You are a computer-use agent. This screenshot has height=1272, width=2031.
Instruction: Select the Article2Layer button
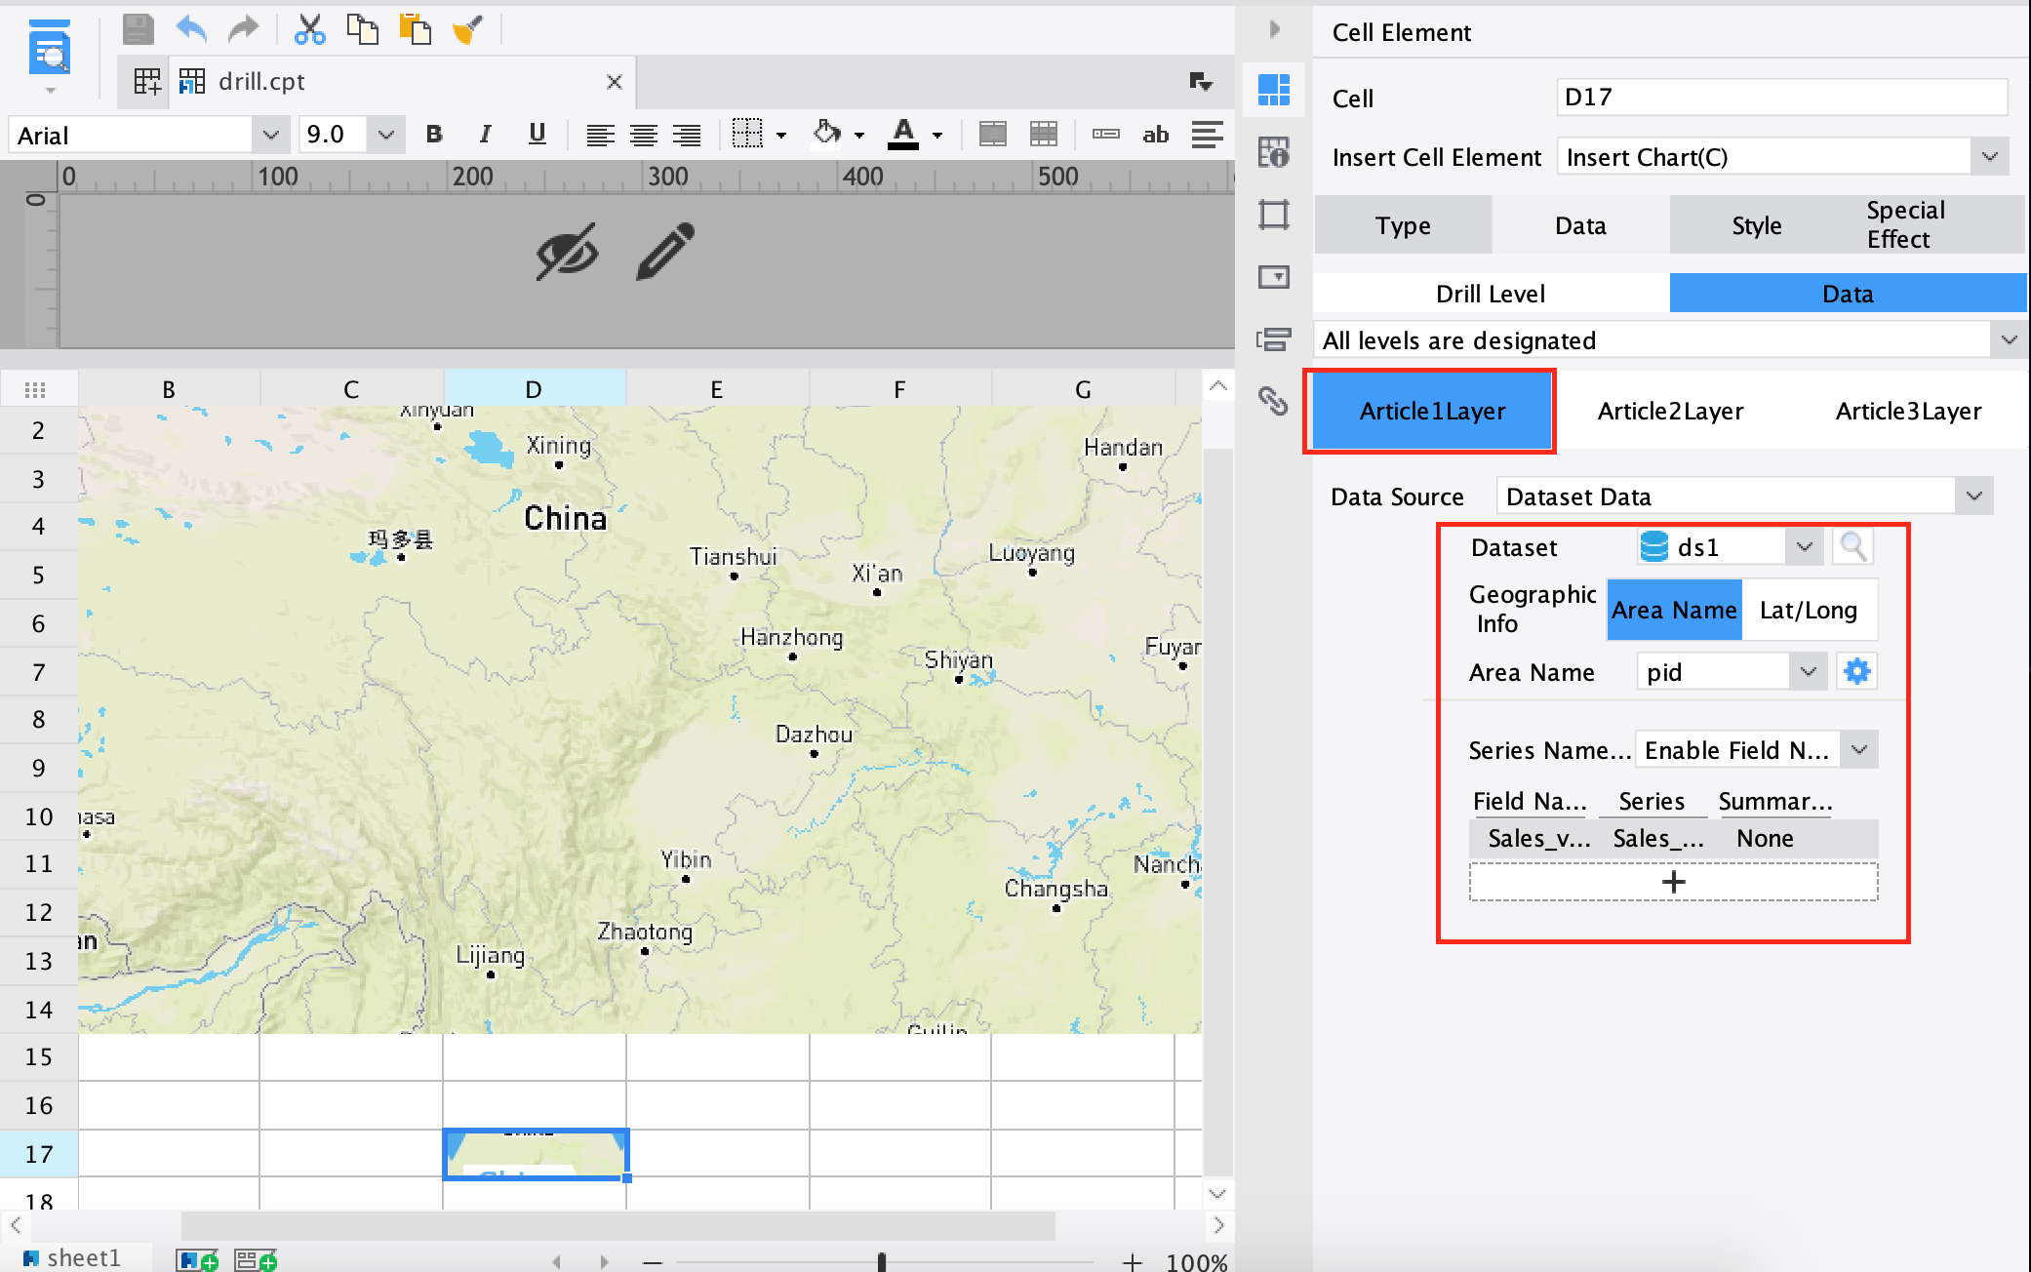[1670, 411]
